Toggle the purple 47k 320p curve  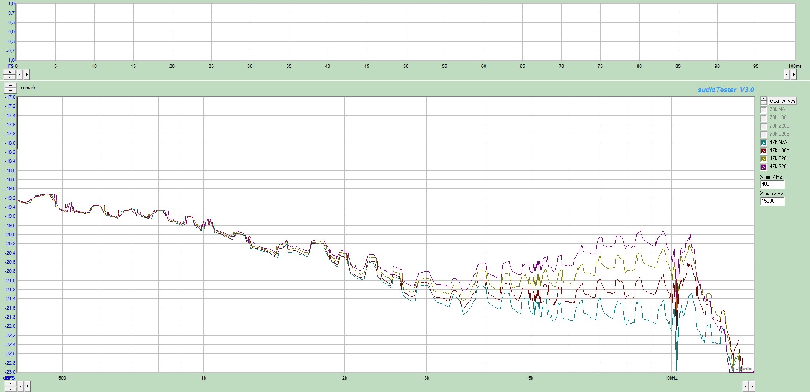764,167
